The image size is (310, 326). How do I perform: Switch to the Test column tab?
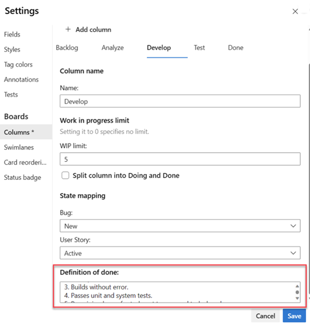pyautogui.click(x=199, y=48)
